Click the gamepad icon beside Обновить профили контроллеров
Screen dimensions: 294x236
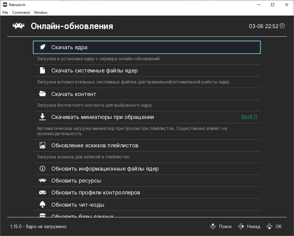pyautogui.click(x=42, y=193)
